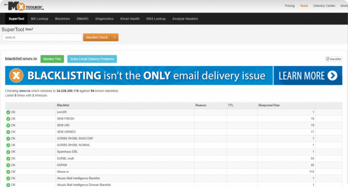Click the OK check icon for SEM URIRED

(x=8, y=132)
